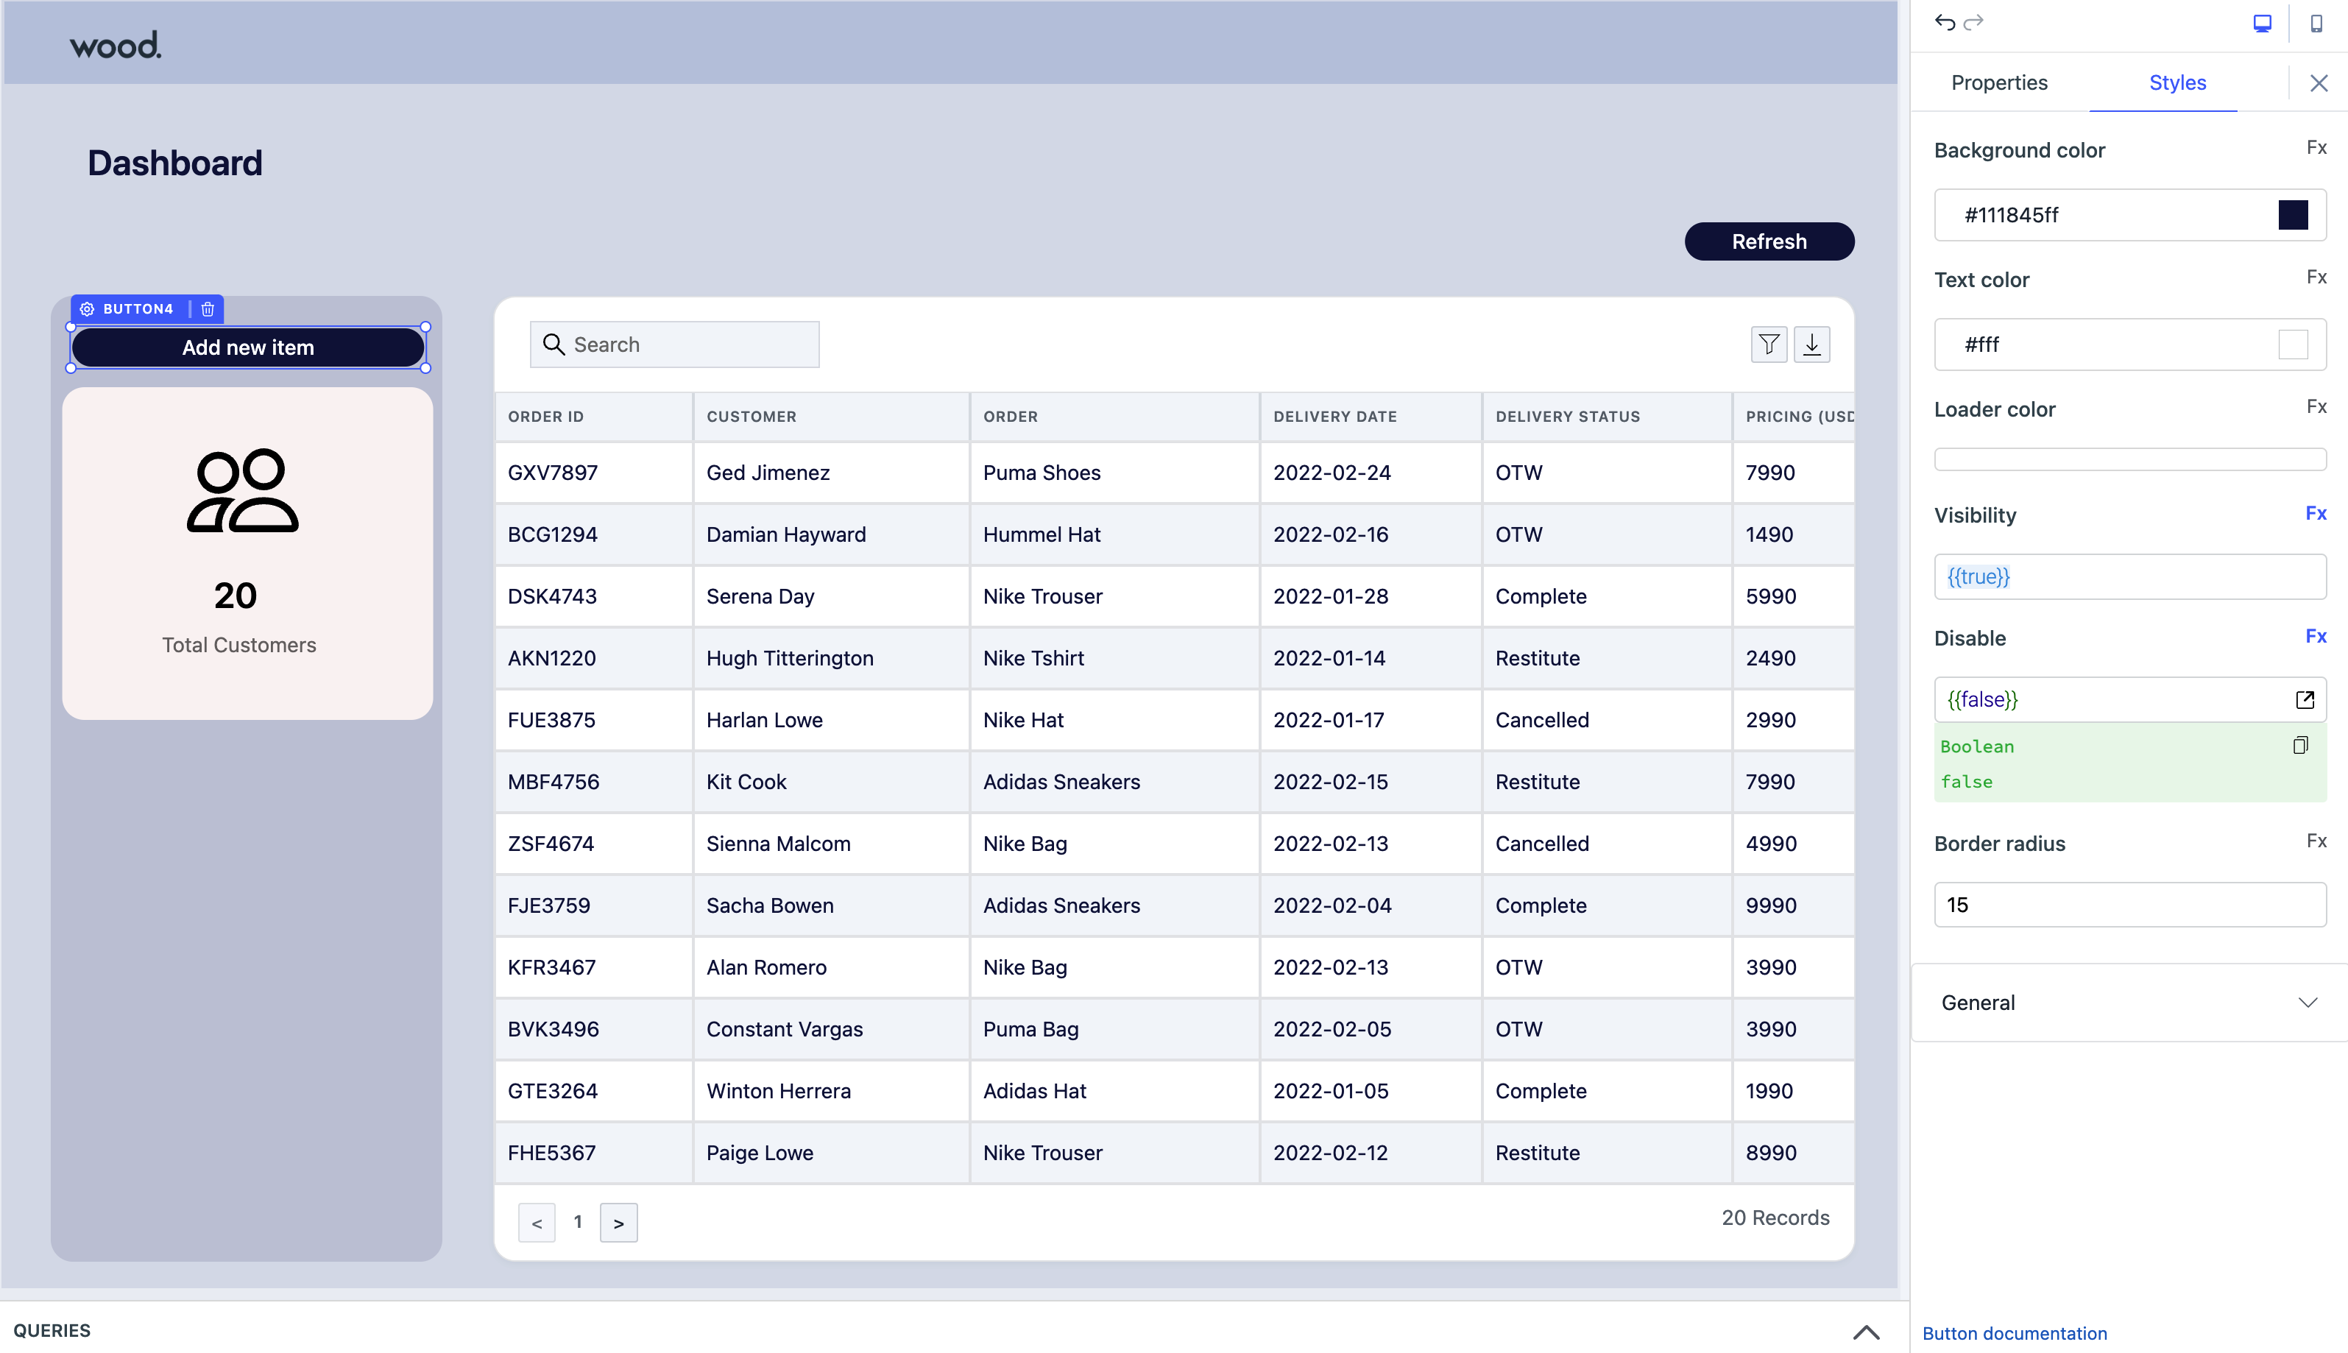This screenshot has width=2348, height=1353.
Task: Click the download/export icon in the table
Action: click(1813, 344)
